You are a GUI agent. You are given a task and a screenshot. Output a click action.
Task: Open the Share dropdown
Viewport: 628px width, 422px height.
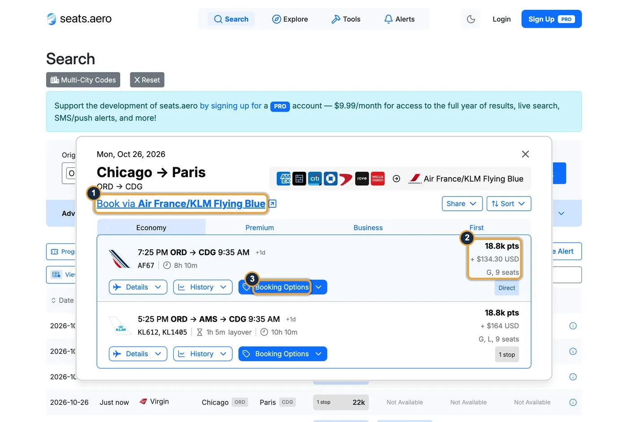pos(462,204)
